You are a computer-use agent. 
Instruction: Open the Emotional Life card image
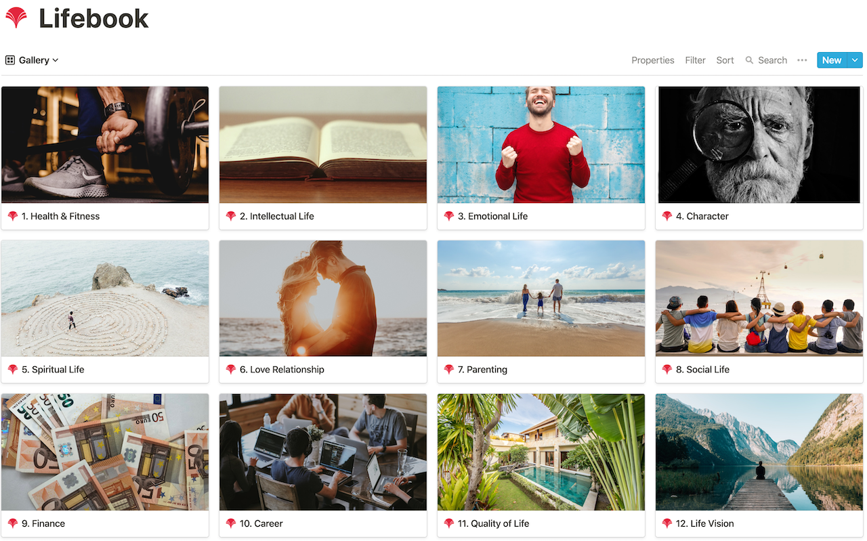pyautogui.click(x=541, y=145)
